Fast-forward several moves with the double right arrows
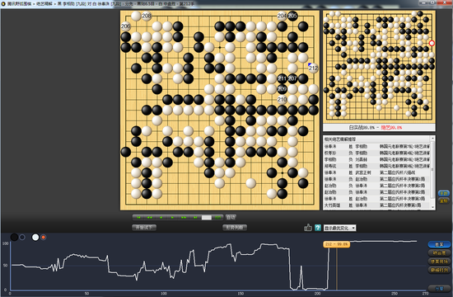Viewport: 453px width, 297px height. click(184, 218)
